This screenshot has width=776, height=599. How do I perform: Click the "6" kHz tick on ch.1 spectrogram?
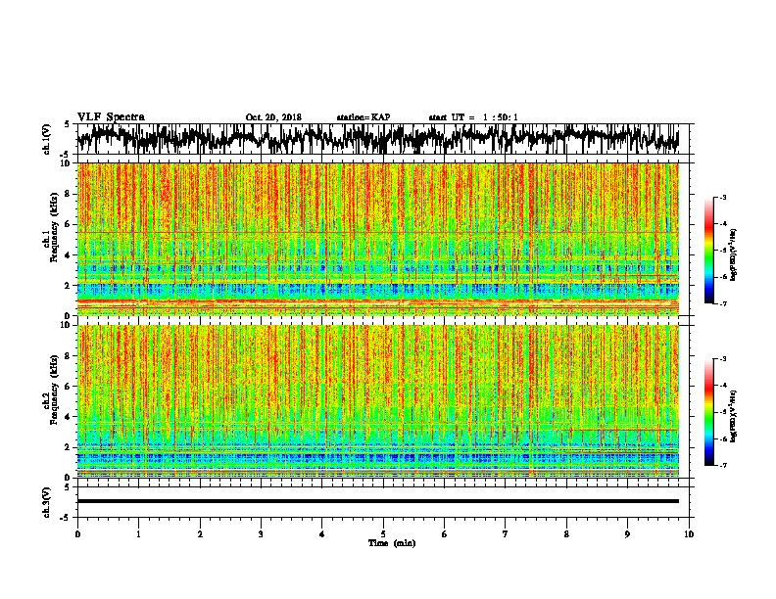(x=69, y=224)
